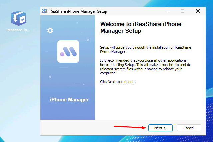Click the red arrow pointing to Next
Screen dimensions: 213x142
tap(130, 127)
